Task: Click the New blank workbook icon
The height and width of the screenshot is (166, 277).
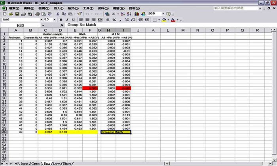Action: [4, 14]
